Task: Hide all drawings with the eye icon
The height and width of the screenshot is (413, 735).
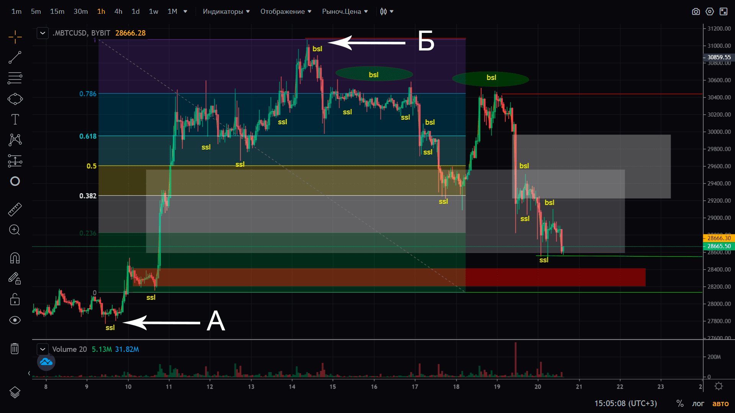Action: tap(15, 320)
